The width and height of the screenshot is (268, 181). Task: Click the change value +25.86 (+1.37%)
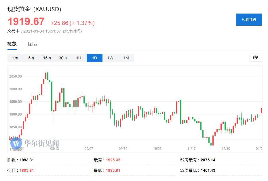73,23
